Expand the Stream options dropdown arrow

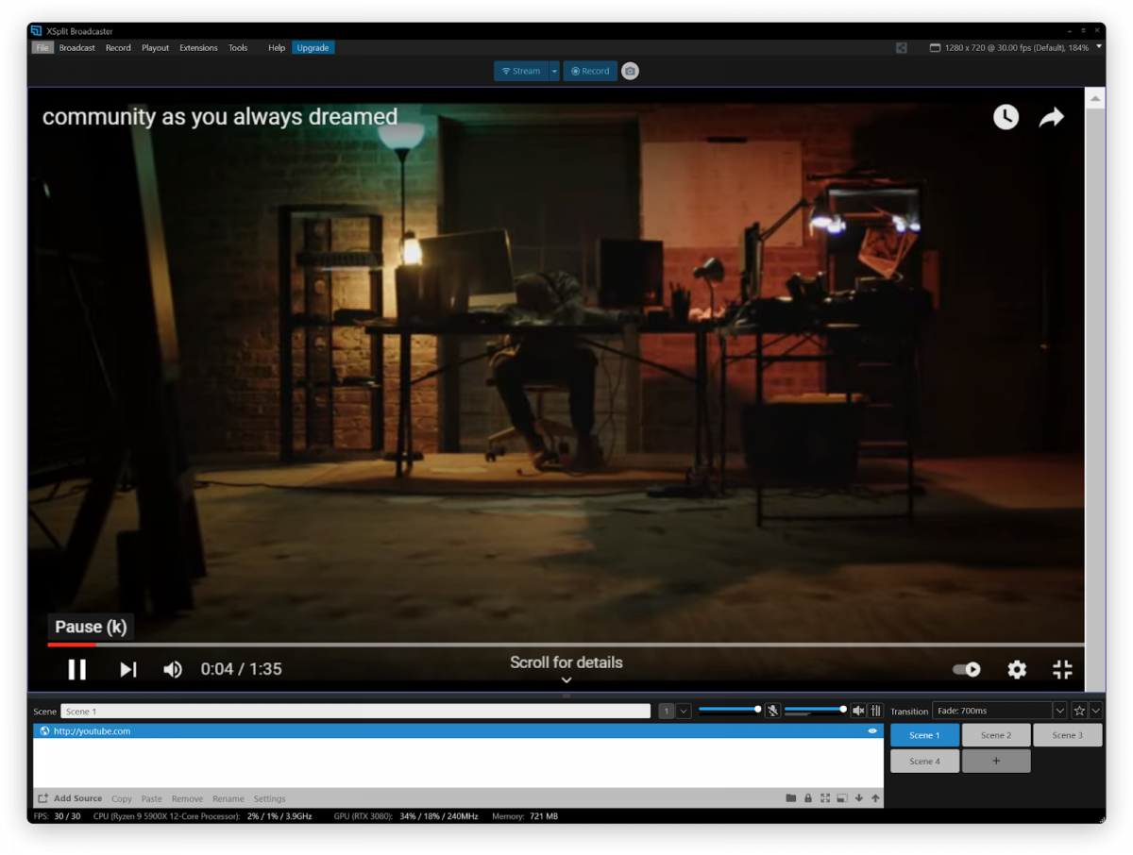click(x=554, y=71)
